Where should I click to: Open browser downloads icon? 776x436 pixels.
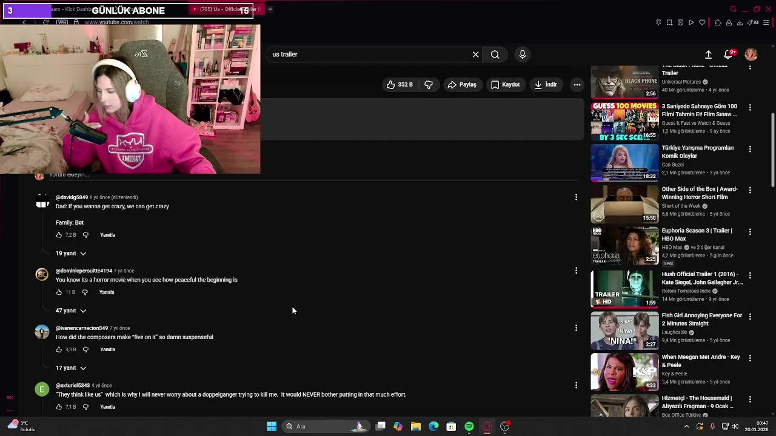coord(740,22)
